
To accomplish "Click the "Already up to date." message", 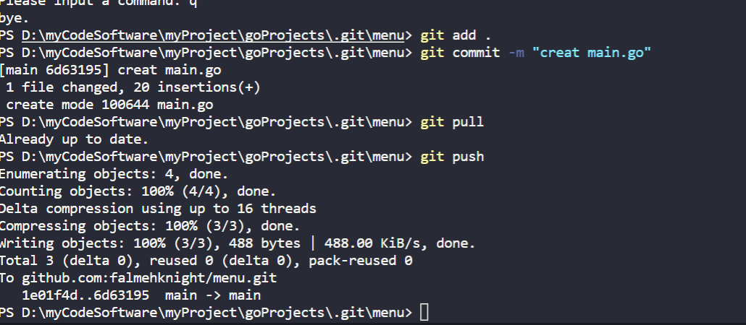I will click(74, 139).
